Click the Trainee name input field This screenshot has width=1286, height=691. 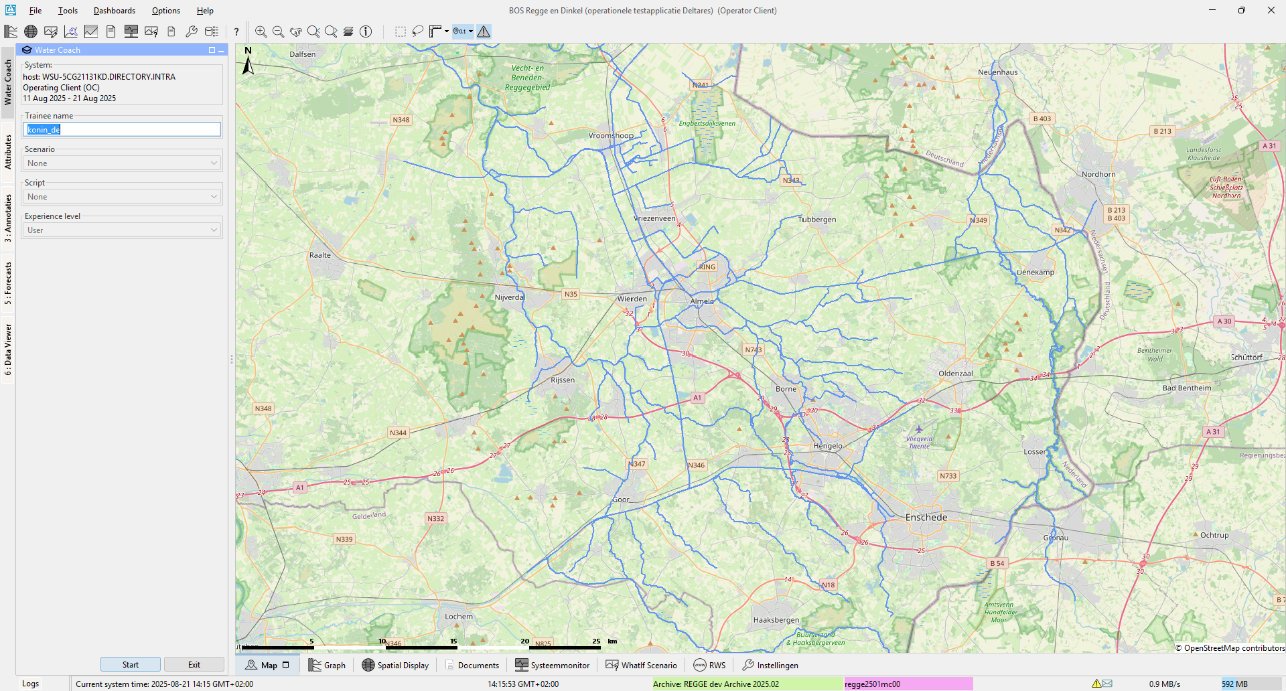[122, 130]
